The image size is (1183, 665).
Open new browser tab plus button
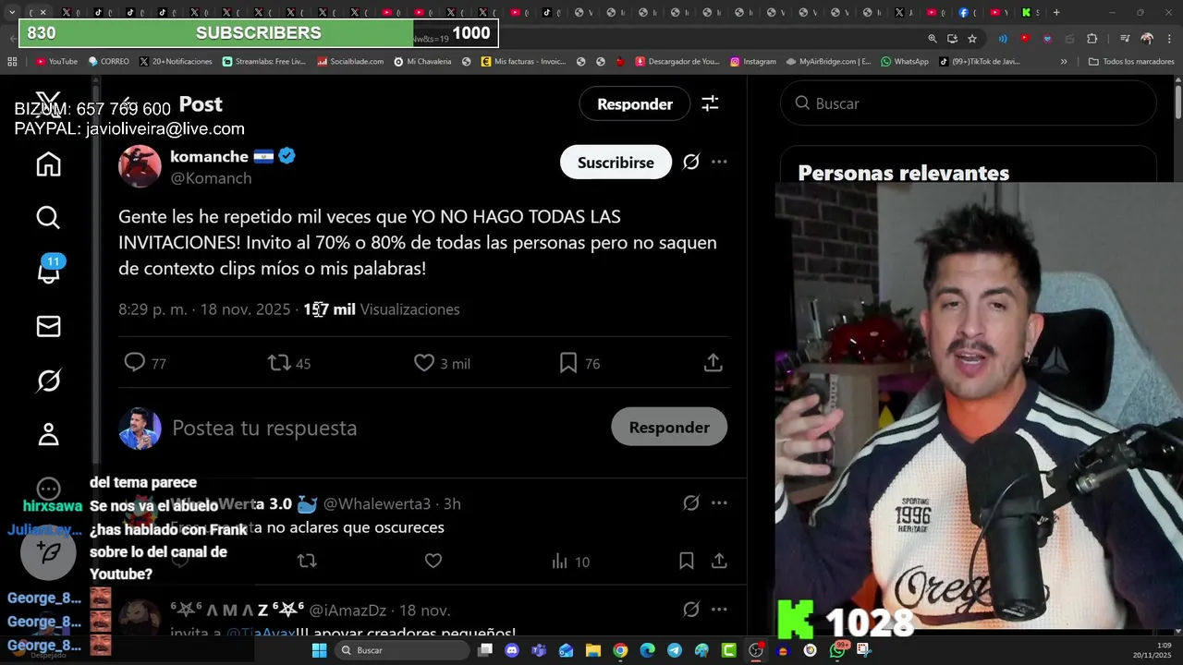pyautogui.click(x=1056, y=13)
